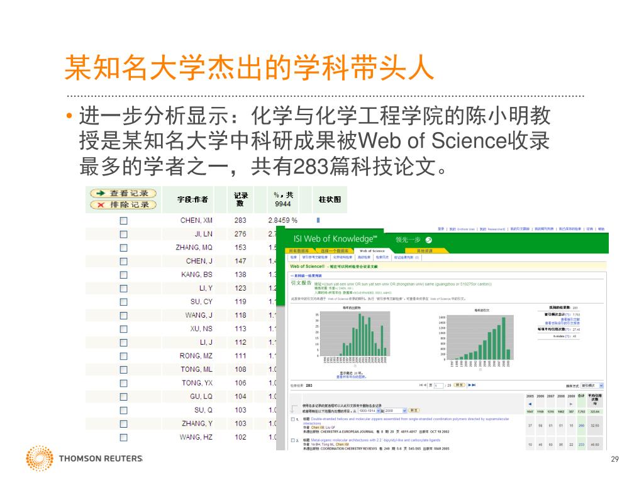Tick the checkbox for JI, LN
644x483 pixels.
click(x=123, y=234)
